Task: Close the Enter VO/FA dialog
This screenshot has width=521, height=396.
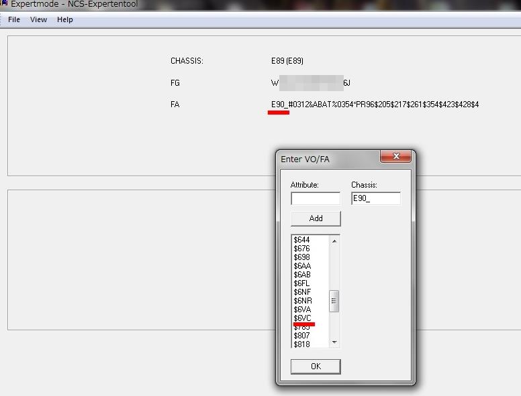Action: tap(395, 156)
